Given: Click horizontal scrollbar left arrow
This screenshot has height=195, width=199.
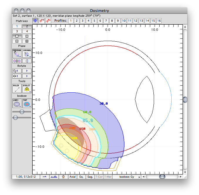Looking at the screenshot, I should pyautogui.click(x=143, y=177).
